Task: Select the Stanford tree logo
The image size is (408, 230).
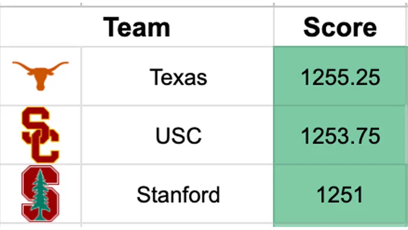Action: click(40, 193)
